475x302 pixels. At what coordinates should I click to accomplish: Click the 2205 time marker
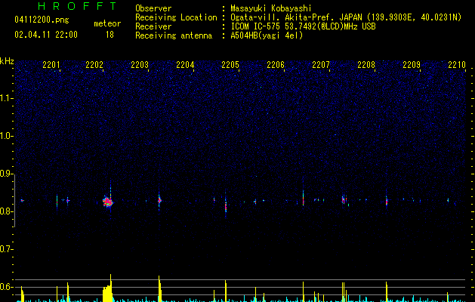pyautogui.click(x=230, y=65)
